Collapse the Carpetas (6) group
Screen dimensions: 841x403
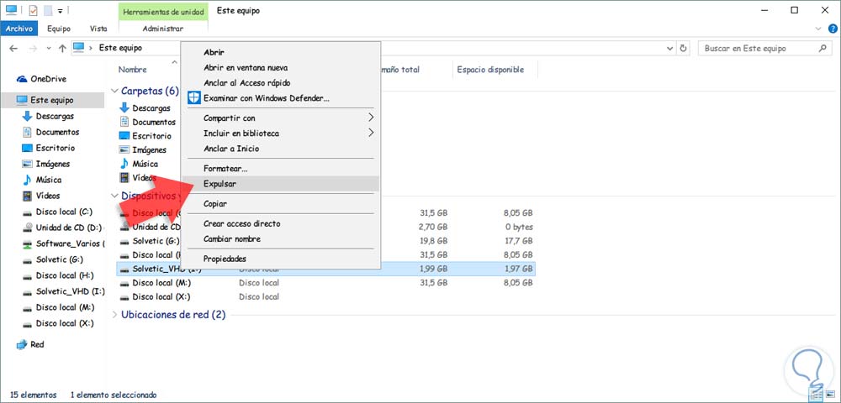(x=114, y=91)
